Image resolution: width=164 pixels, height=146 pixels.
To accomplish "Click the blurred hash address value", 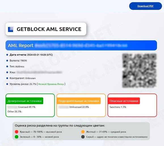I will click(39, 72).
